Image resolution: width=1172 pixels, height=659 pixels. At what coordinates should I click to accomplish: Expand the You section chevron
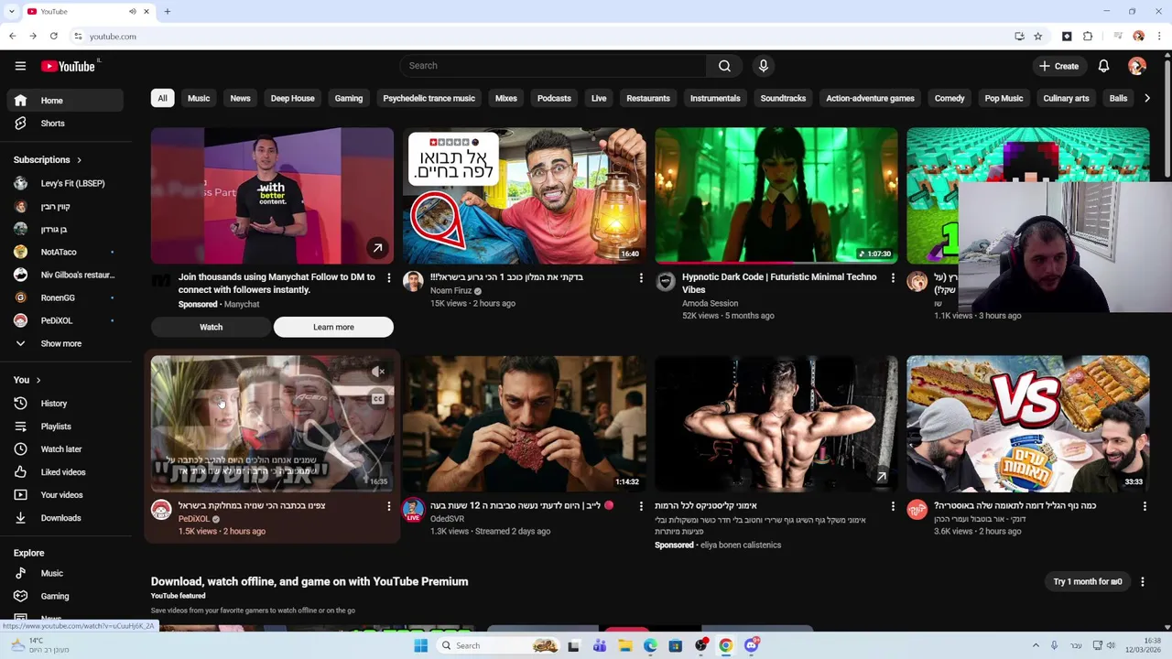point(38,380)
